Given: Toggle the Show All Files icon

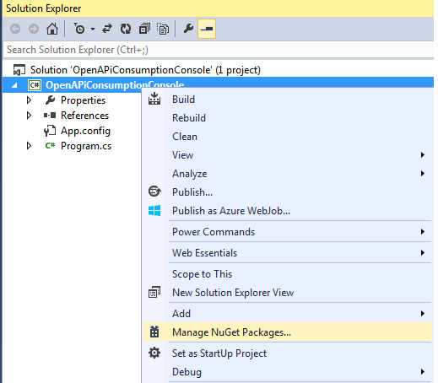Looking at the screenshot, I should pos(163,29).
